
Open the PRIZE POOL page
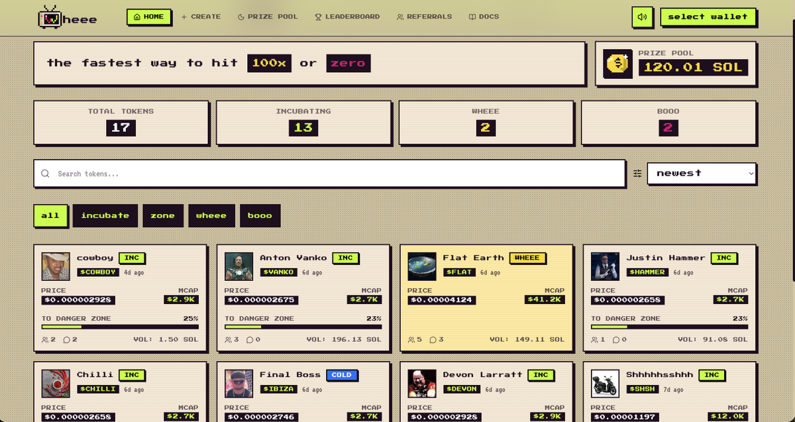268,17
